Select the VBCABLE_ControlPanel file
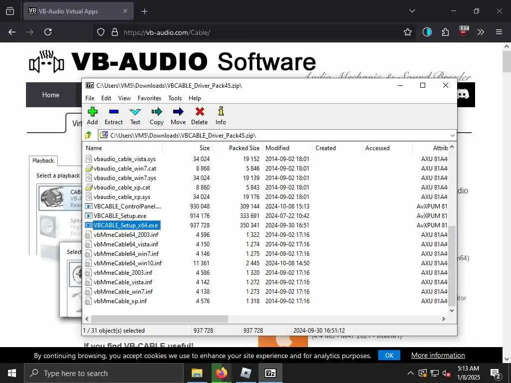511x383 pixels. (x=127, y=206)
